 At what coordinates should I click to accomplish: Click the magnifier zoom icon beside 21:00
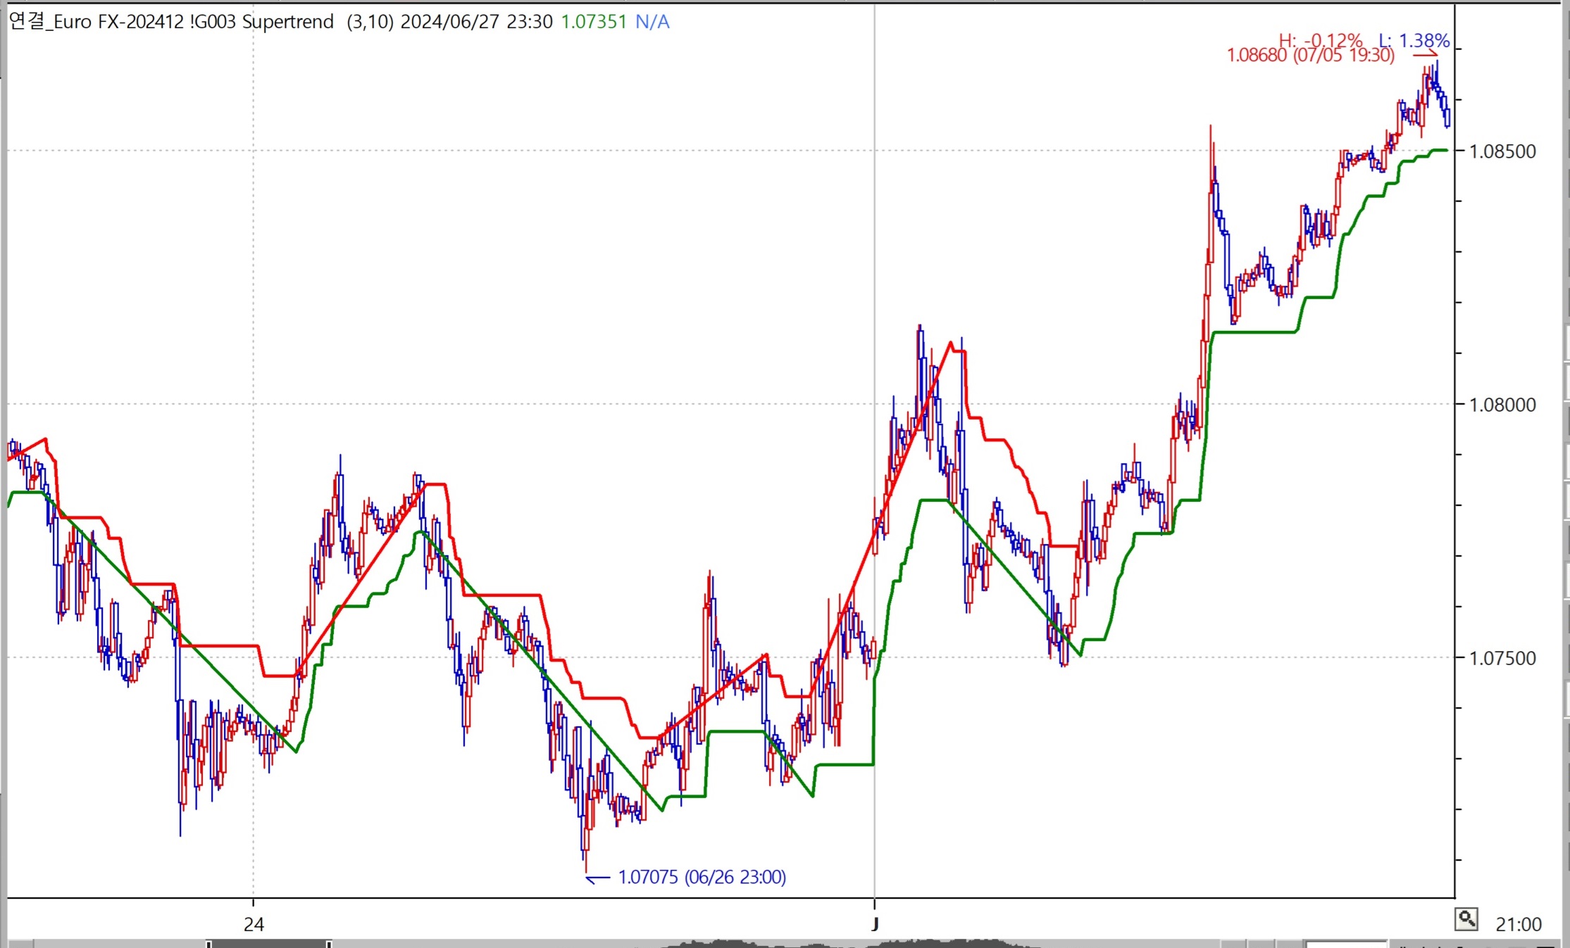pos(1466,919)
